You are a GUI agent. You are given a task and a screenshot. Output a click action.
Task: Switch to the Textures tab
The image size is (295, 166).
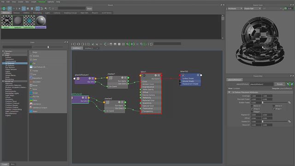(17, 13)
